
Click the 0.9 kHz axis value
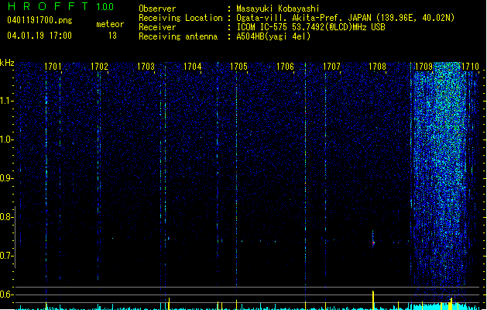pyautogui.click(x=6, y=178)
